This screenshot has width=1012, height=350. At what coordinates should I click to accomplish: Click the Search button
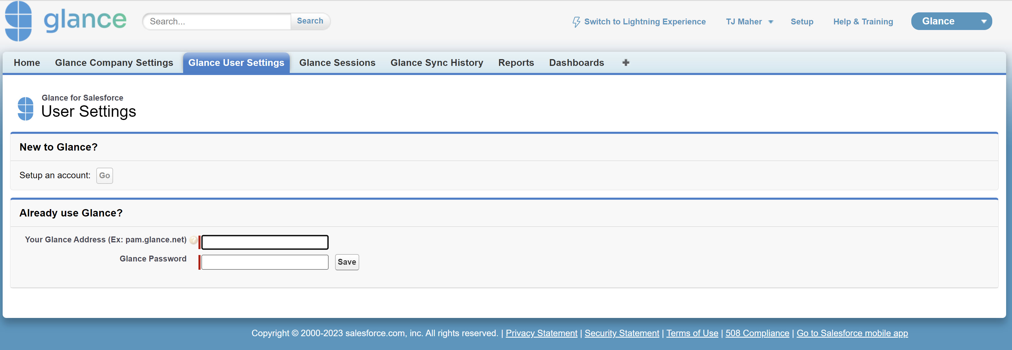click(310, 21)
